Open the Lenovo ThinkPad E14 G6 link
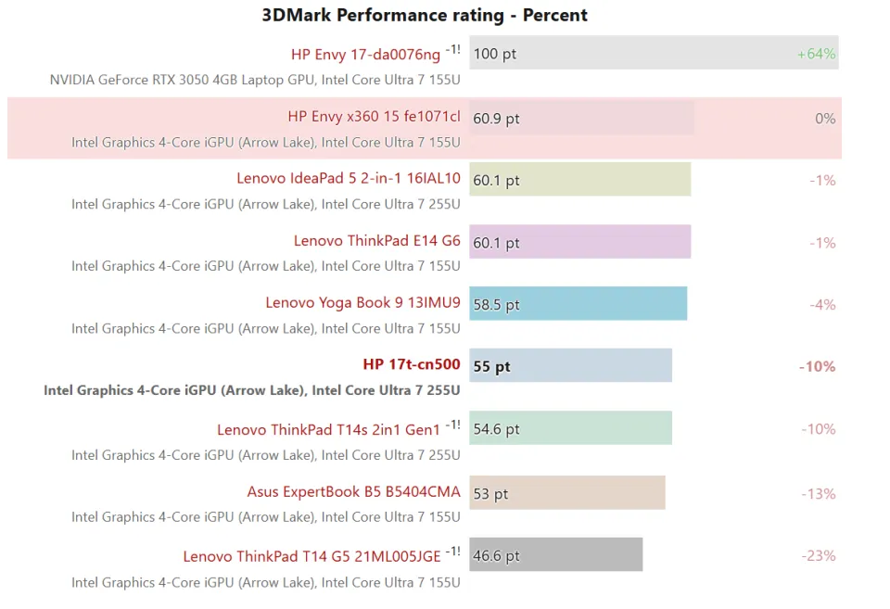Image resolution: width=890 pixels, height=609 pixels. pos(376,241)
